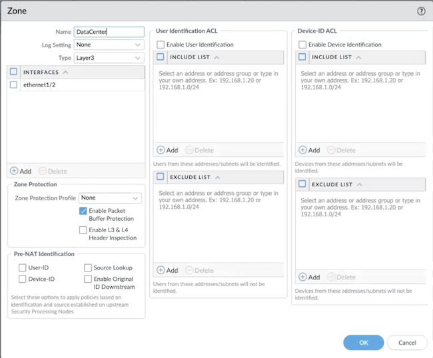The image size is (433, 358).
Task: Click the Name field containing DataCenter
Action: point(109,31)
